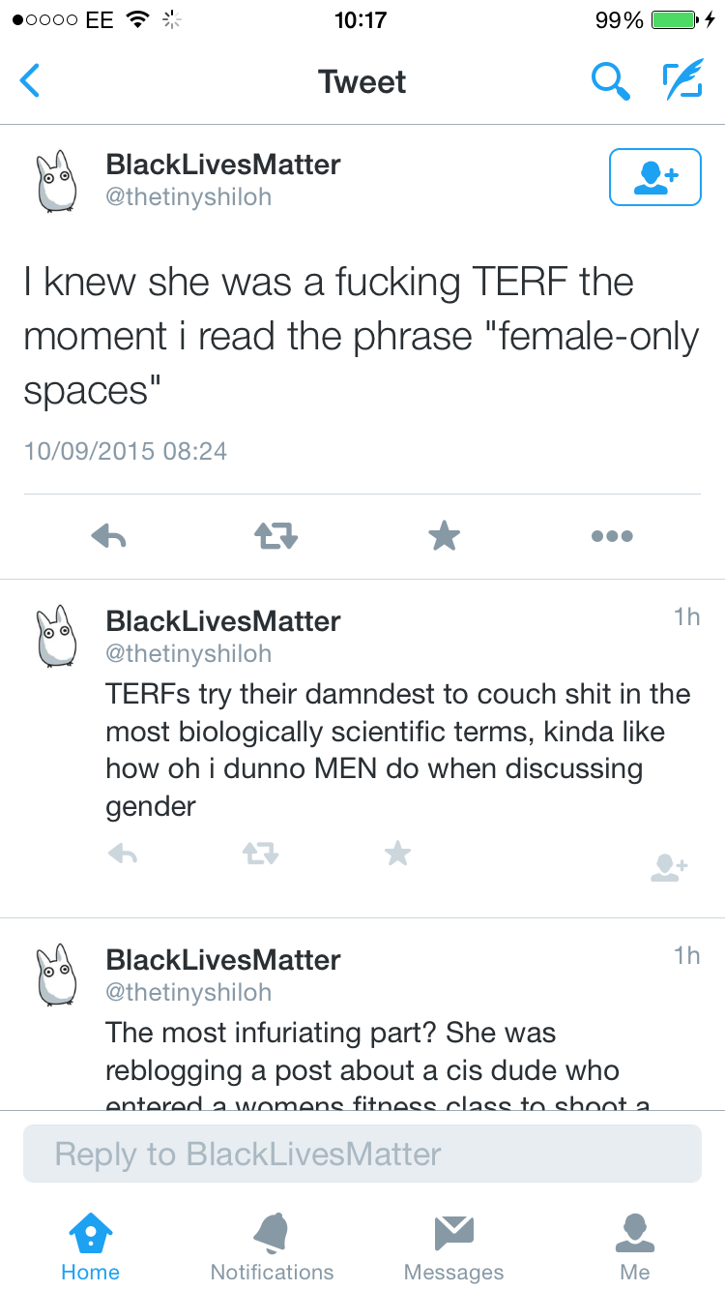
Task: Compose a new tweet with quill icon
Action: pyautogui.click(x=681, y=81)
